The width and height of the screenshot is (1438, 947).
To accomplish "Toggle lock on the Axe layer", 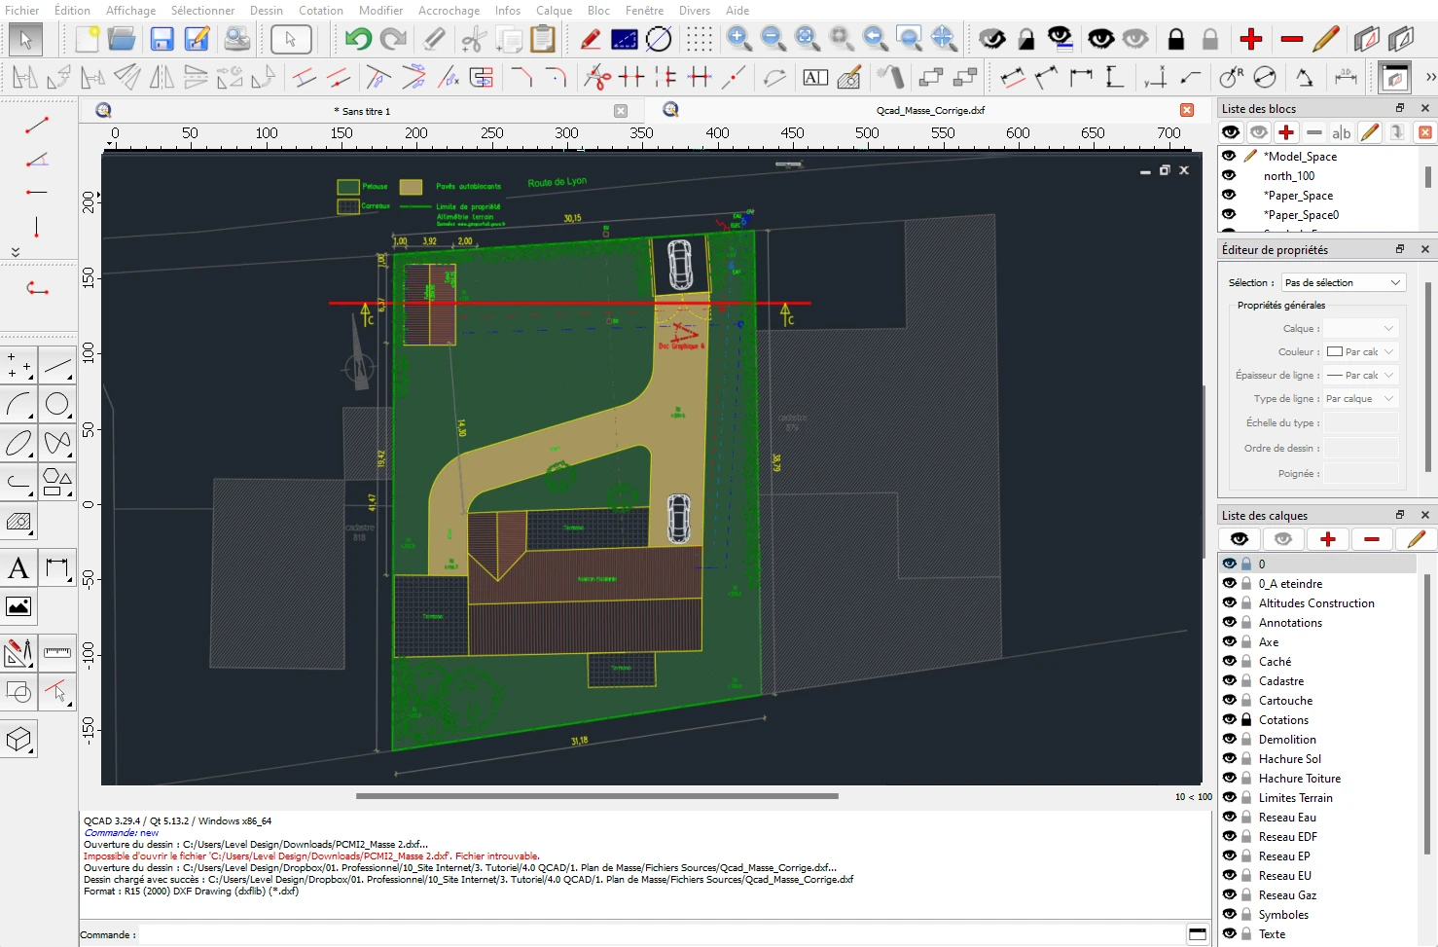I will [x=1246, y=641].
